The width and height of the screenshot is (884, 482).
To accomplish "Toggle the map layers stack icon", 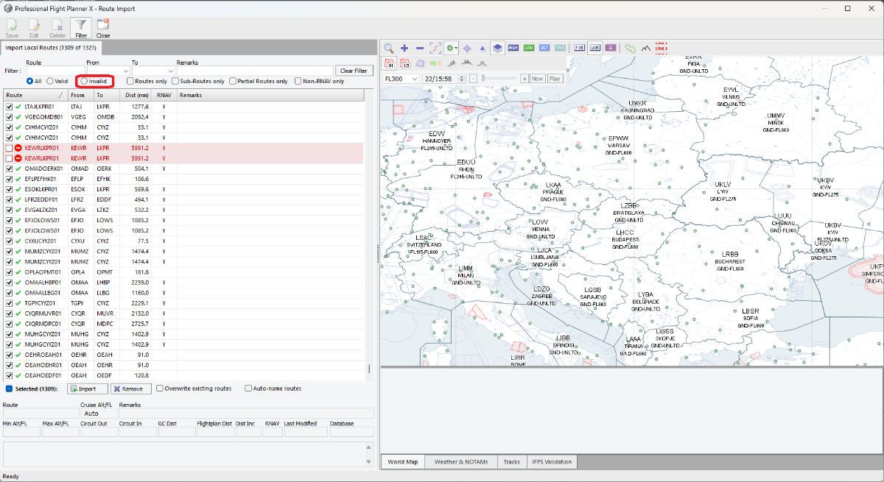I will pyautogui.click(x=497, y=48).
